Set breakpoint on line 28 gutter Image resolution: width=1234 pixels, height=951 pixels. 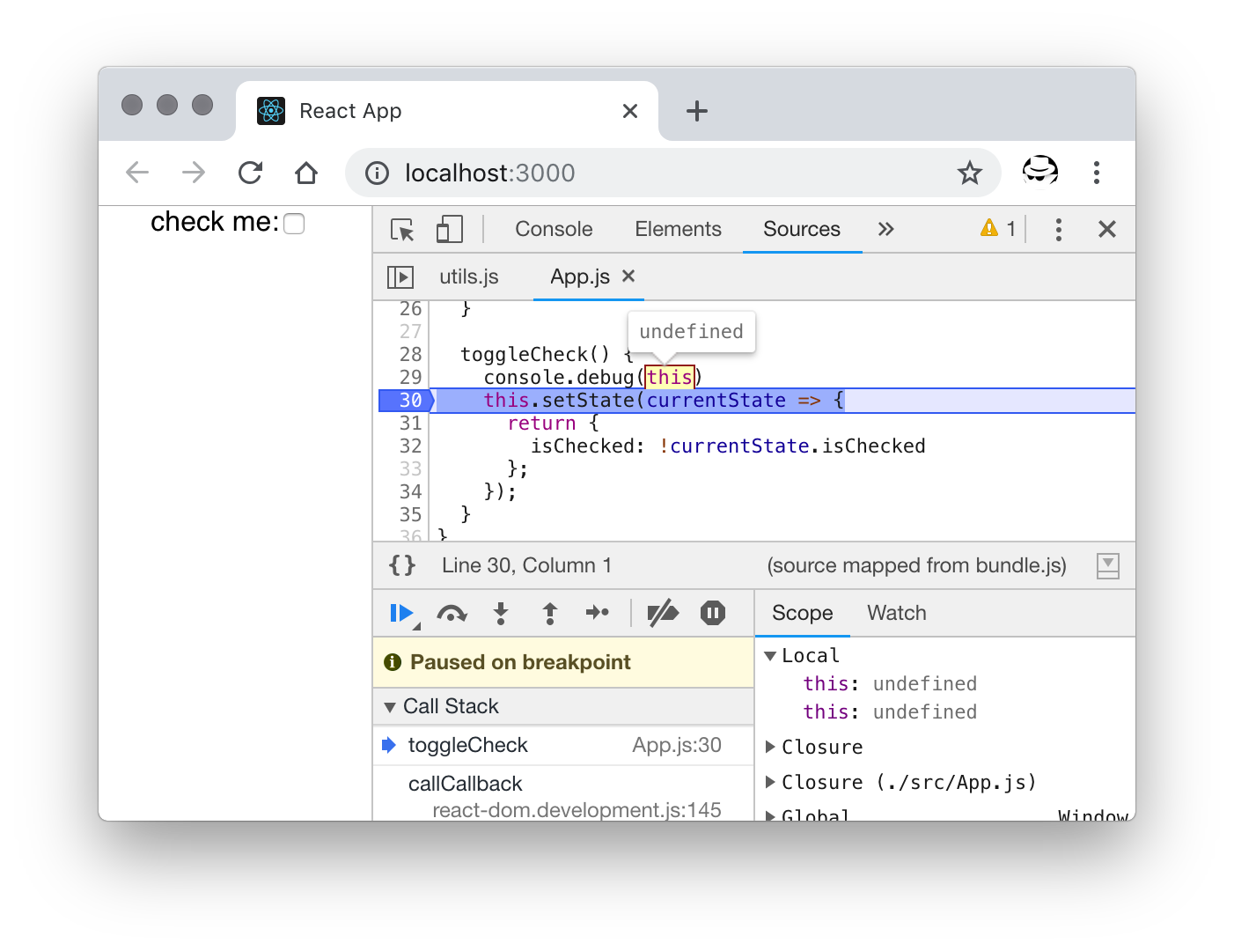pyautogui.click(x=410, y=354)
